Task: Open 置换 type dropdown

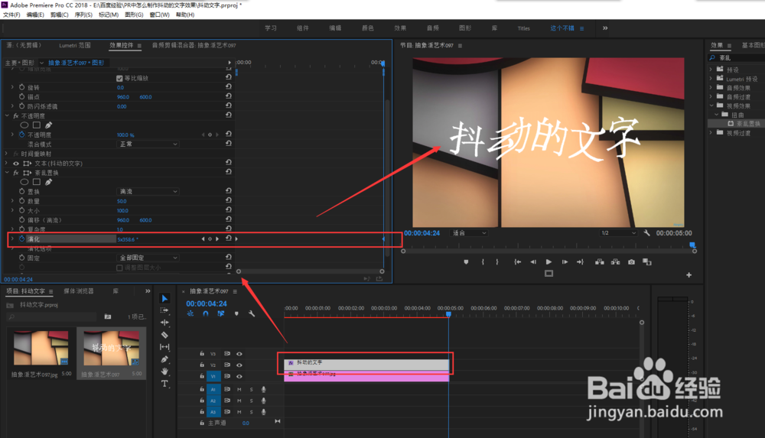Action: pyautogui.click(x=148, y=192)
